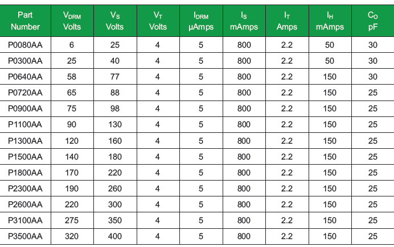
Task: Select the 350 VS value for P3100AA
Action: pos(114,220)
